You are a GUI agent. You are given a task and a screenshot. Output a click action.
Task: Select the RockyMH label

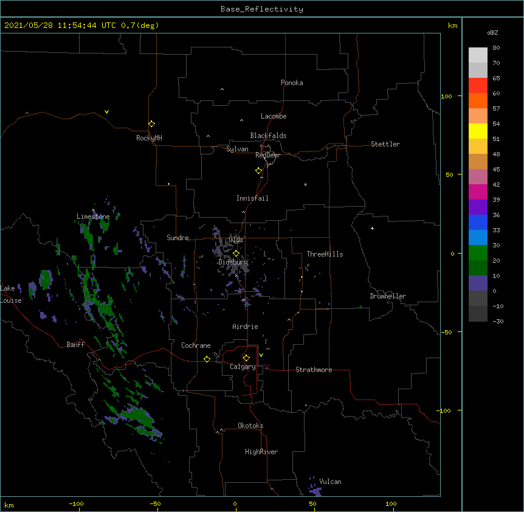tap(149, 138)
